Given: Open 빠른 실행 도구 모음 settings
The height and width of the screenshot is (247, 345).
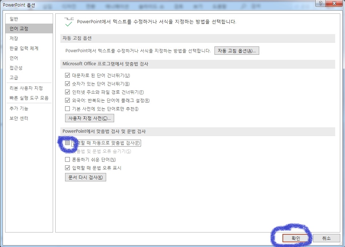Looking at the screenshot, I should pyautogui.click(x=29, y=98).
